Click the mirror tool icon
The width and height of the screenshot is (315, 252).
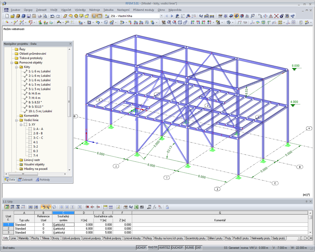[271, 16]
